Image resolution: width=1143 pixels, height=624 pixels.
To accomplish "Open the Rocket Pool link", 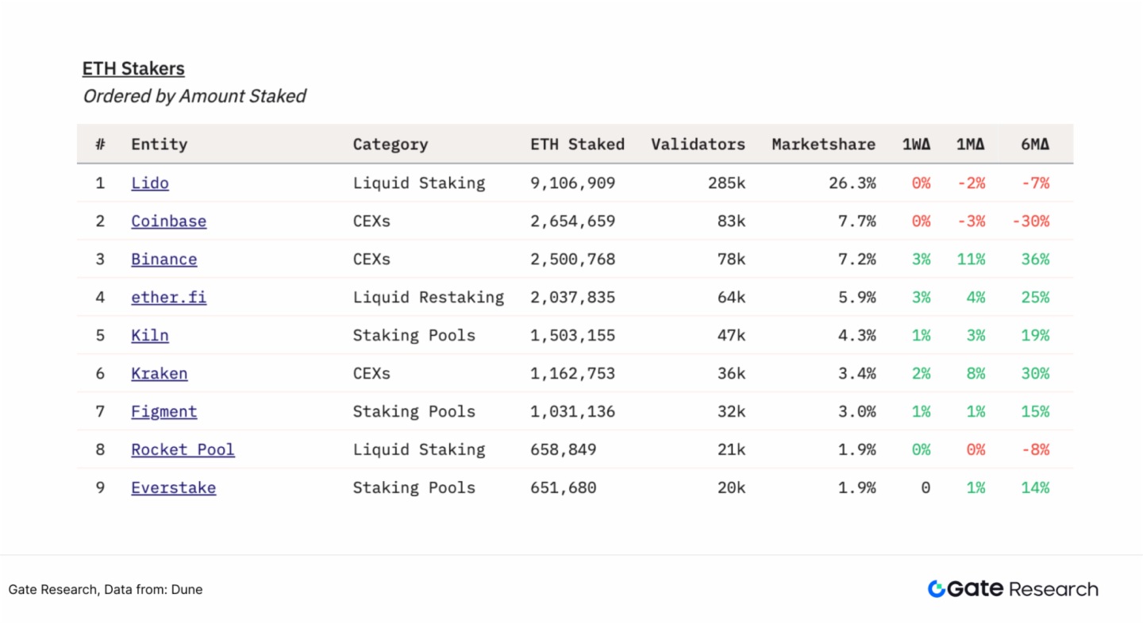I will click(183, 450).
